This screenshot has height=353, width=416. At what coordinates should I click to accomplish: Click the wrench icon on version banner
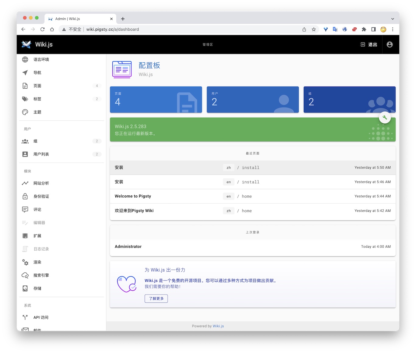(x=385, y=118)
